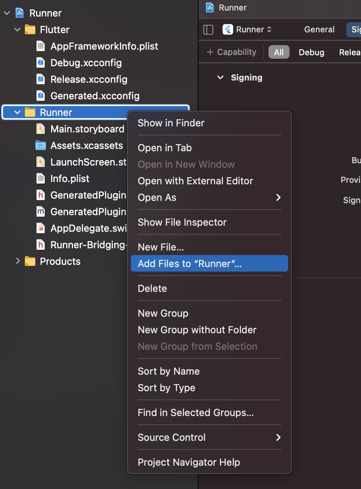Select AppFrameworkInfo.plist in the navigator
361x489 pixels.
(104, 46)
